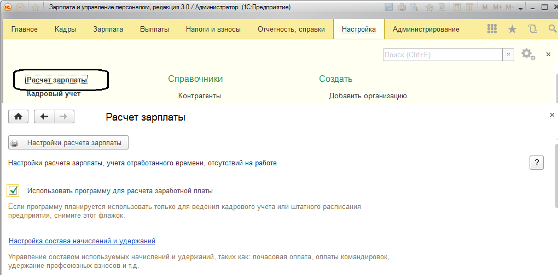The image size is (558, 275).
Task: Clear the search field with x button
Action: click(508, 55)
